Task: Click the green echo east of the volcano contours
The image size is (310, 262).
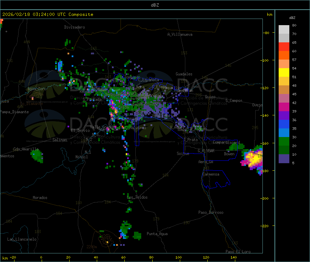Action: 137,235
